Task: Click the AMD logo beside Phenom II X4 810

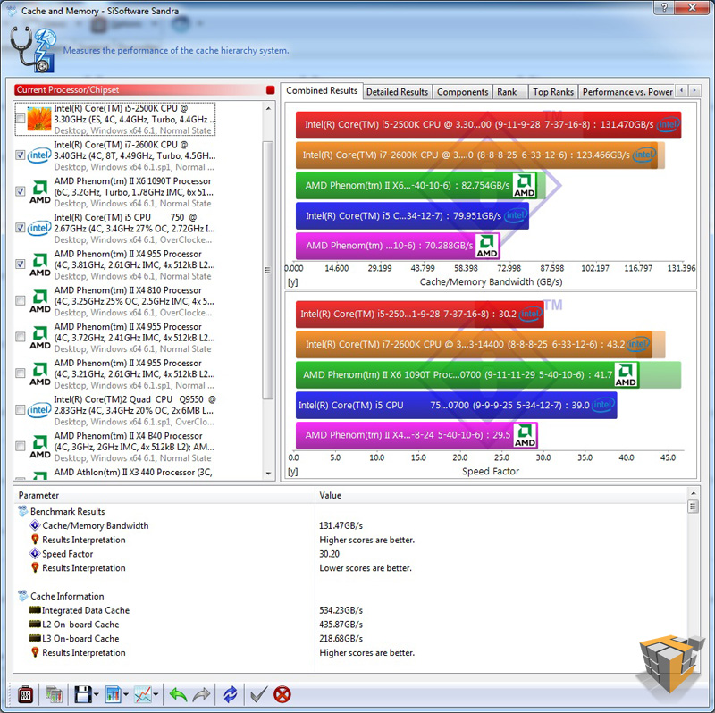Action: (x=40, y=301)
